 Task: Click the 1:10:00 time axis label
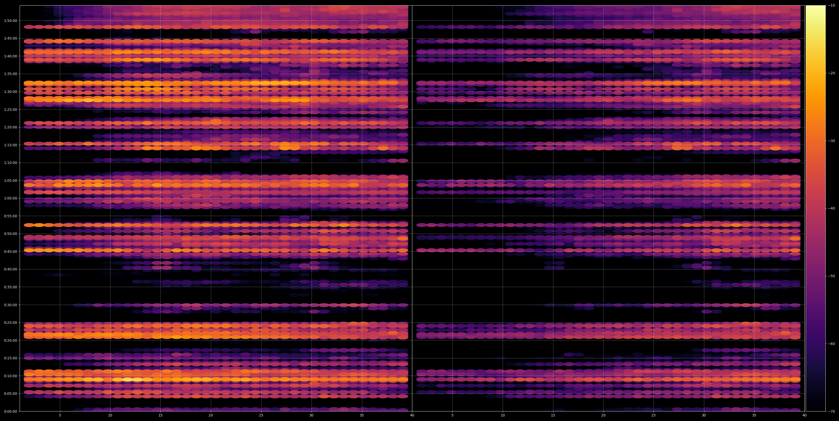click(x=10, y=163)
